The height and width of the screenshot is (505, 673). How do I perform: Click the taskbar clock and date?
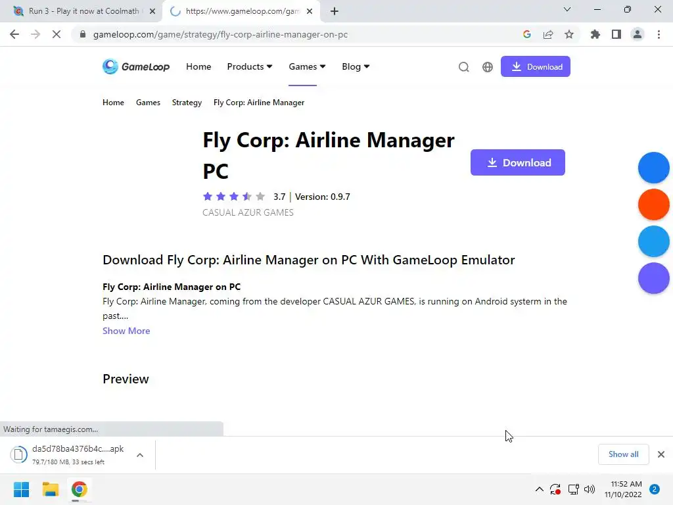[623, 489]
